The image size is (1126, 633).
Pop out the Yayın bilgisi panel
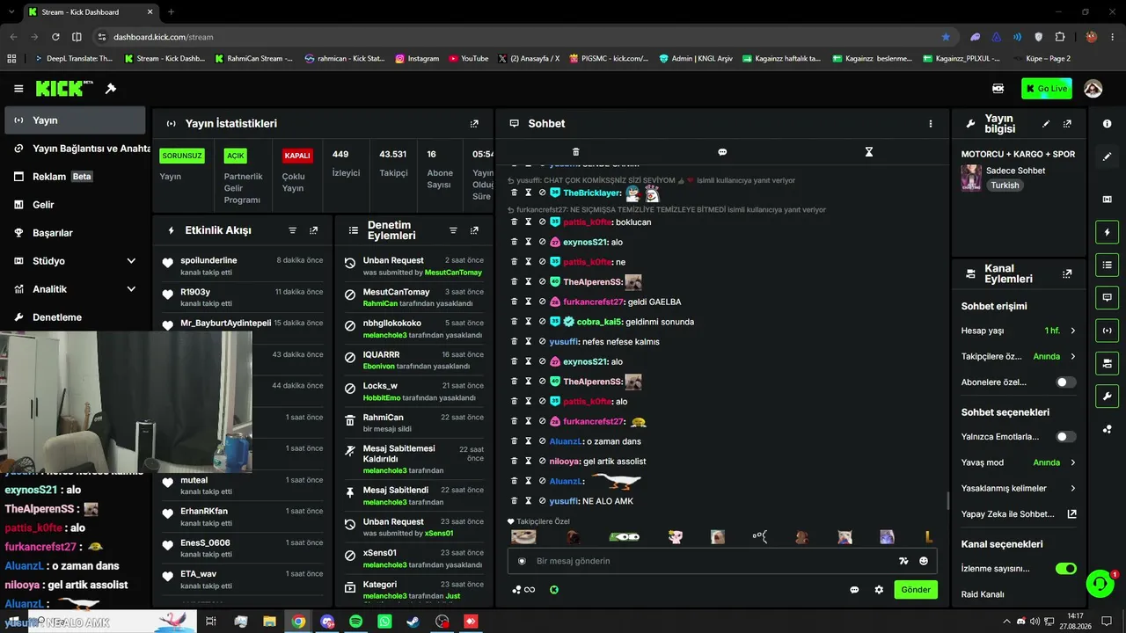click(x=1067, y=124)
